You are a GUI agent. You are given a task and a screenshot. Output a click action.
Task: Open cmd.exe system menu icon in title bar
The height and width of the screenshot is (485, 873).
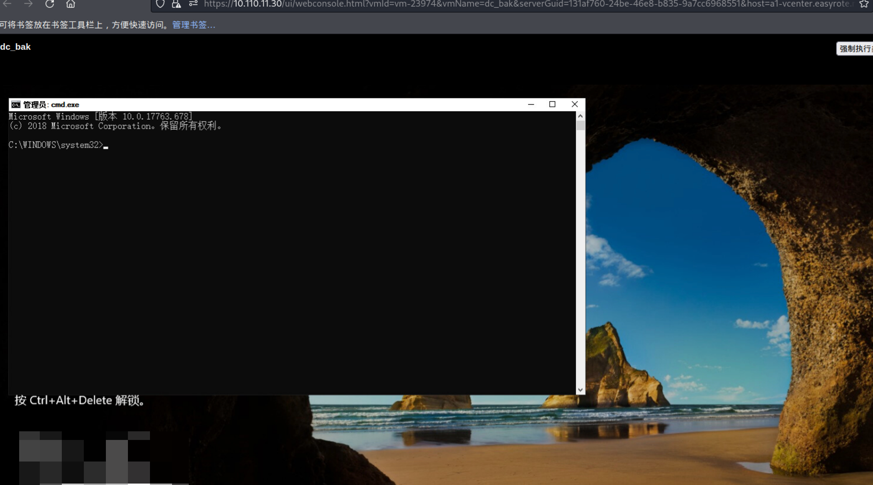point(16,104)
